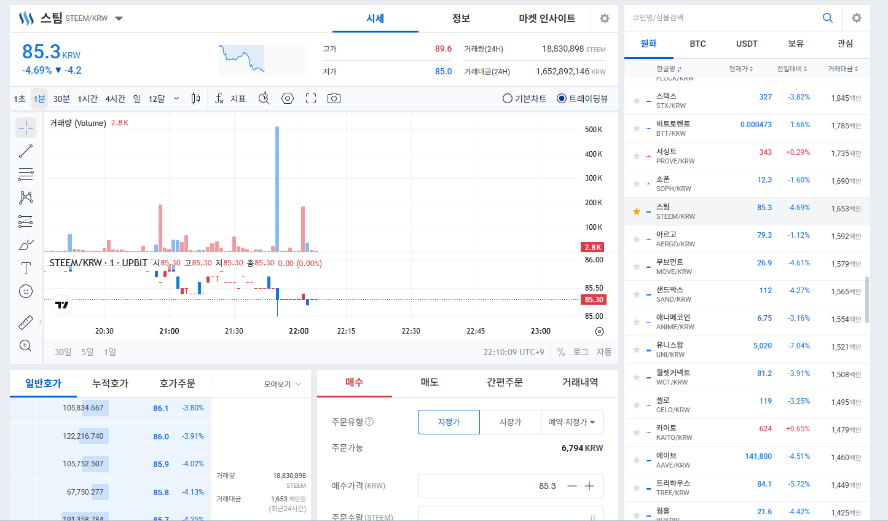Take a chart snapshot with camera icon
Screen dimensions: 888x521
click(334, 98)
